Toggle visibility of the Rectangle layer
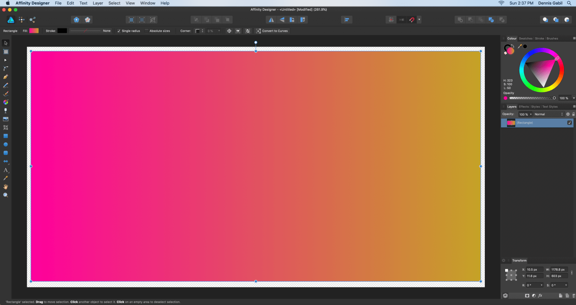 click(569, 123)
